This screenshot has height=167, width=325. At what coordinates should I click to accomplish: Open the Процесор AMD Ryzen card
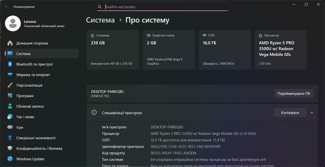tap(281, 50)
